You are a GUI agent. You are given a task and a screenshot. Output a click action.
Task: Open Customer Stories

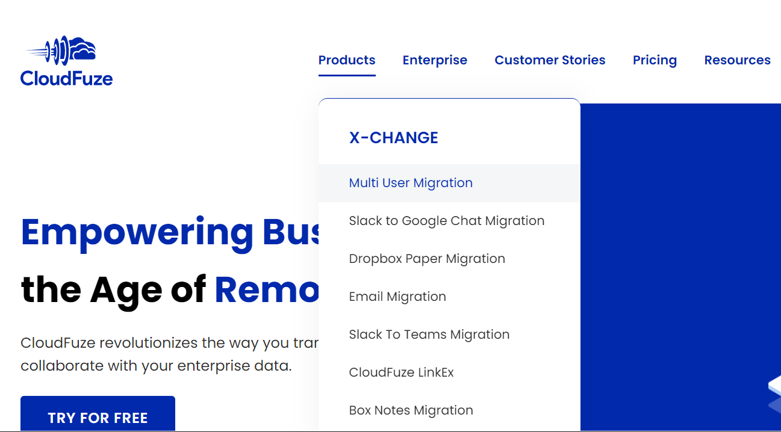pos(550,60)
